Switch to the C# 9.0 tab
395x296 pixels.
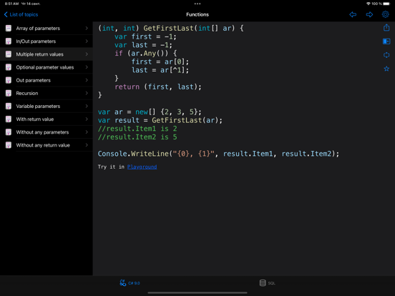(130, 283)
